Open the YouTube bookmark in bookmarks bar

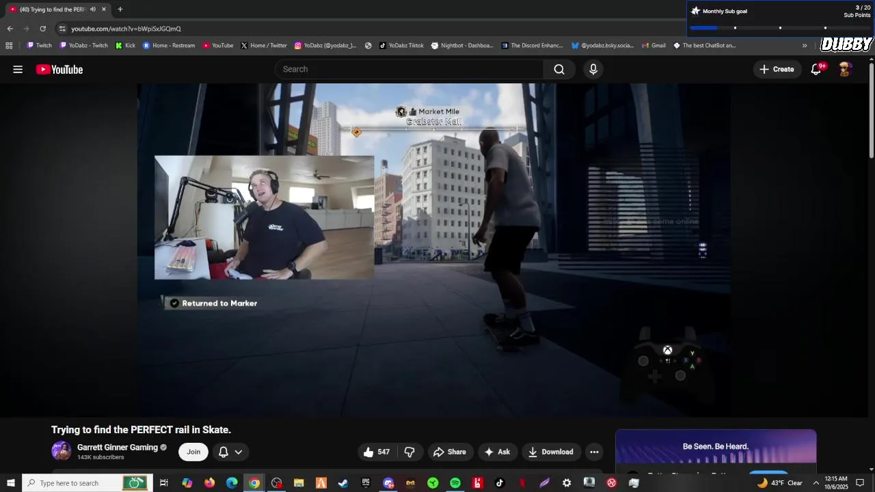click(x=218, y=46)
